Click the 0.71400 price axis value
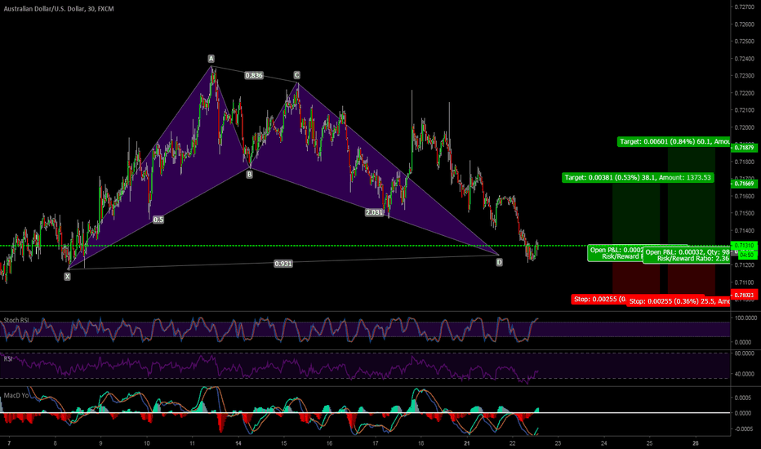The image size is (761, 449). (744, 230)
